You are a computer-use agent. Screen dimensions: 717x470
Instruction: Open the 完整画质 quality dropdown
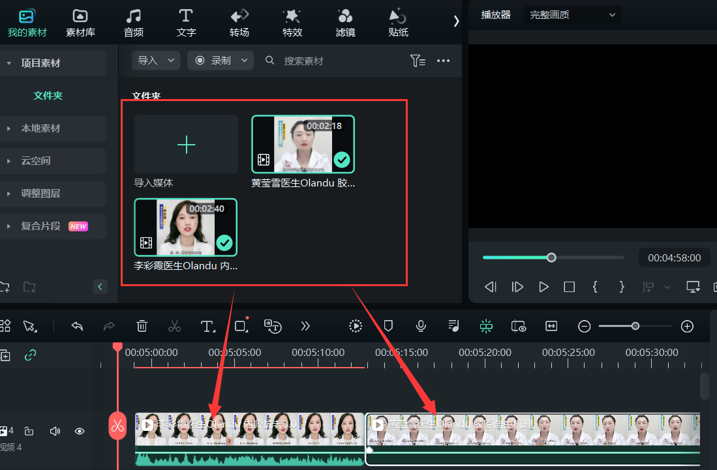click(572, 14)
